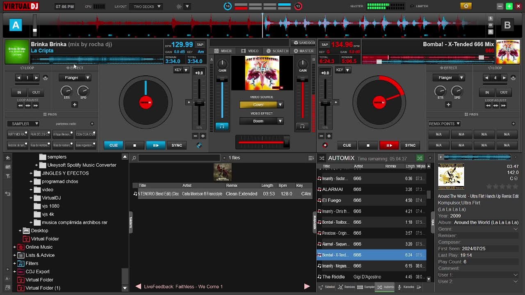Image resolution: width=525 pixels, height=295 pixels.
Task: Click deck B record button icon
Action: tap(325, 145)
